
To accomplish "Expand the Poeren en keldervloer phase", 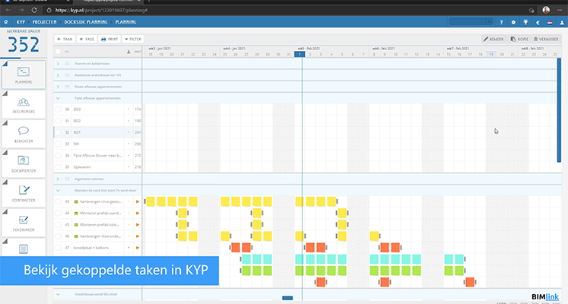I will point(58,64).
